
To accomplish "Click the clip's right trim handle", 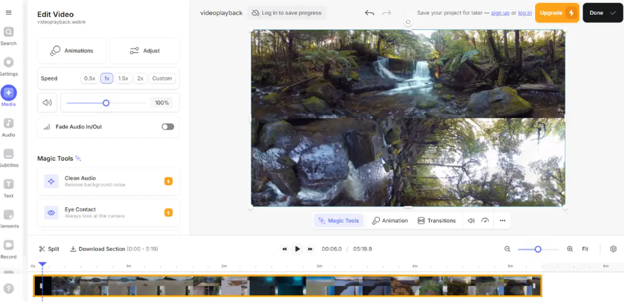I will [534, 286].
